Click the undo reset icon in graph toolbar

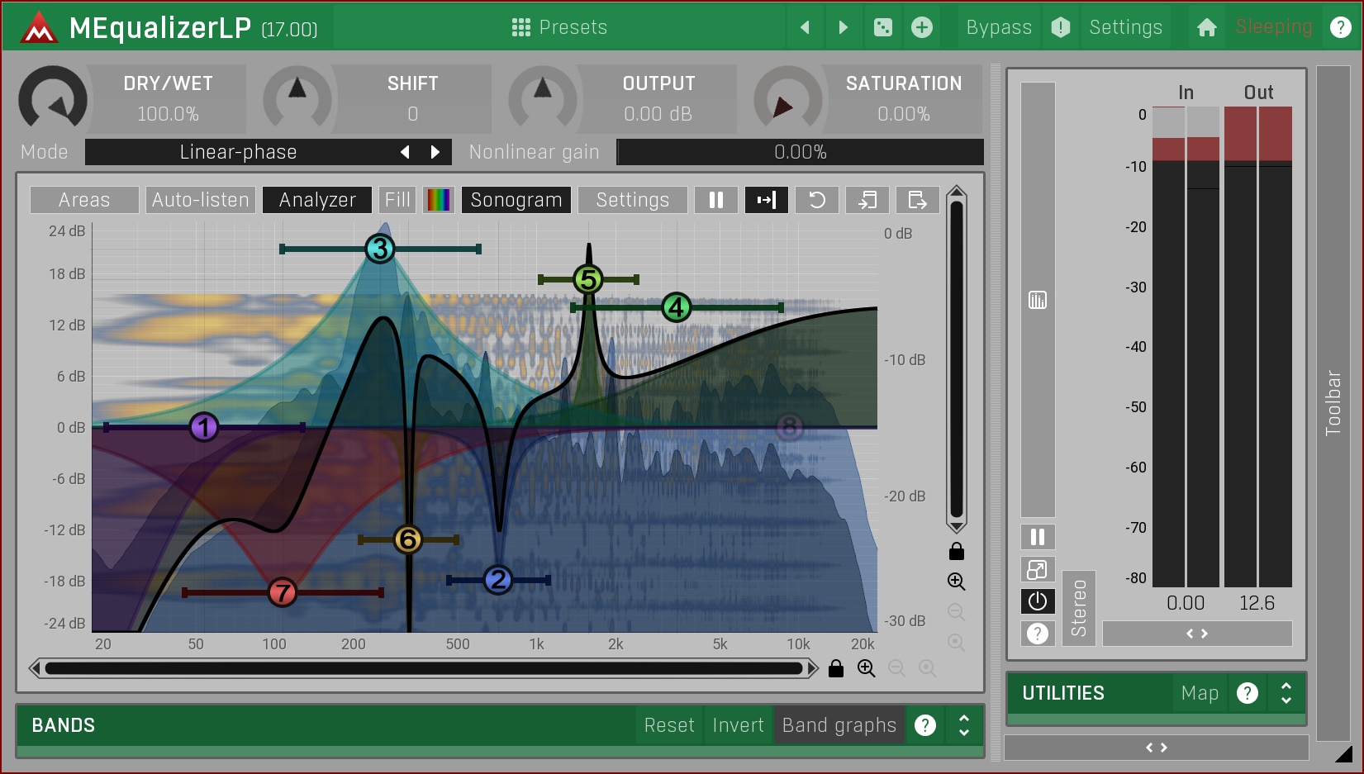coord(816,200)
